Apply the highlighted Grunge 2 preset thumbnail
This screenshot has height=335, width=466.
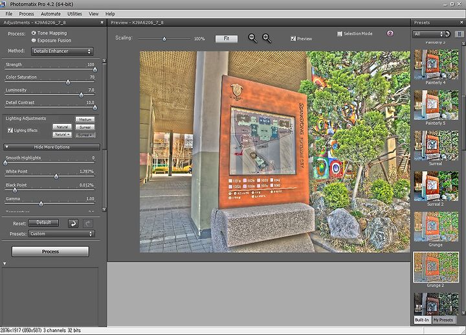pos(436,267)
